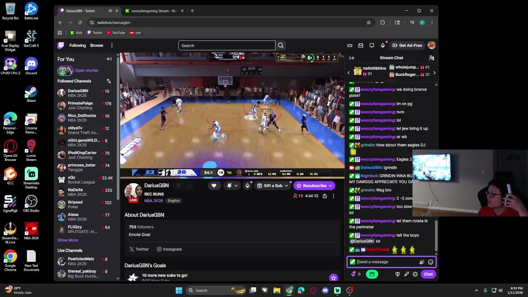Open the YouTube bookmark
528x297 pixels.
click(115, 33)
